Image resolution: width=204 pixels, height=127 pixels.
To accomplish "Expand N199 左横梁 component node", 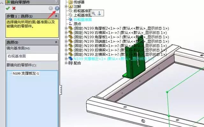I will [x=66, y=54].
